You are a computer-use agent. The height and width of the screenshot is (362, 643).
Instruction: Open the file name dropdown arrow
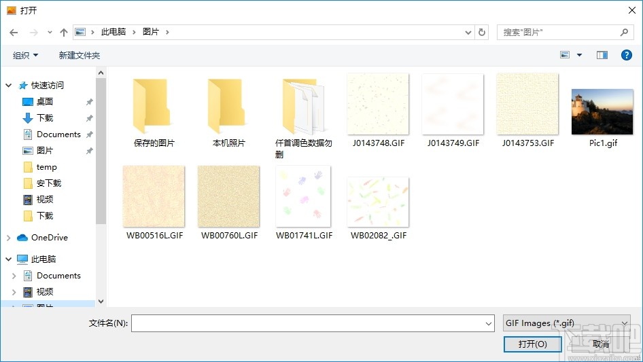pyautogui.click(x=489, y=323)
